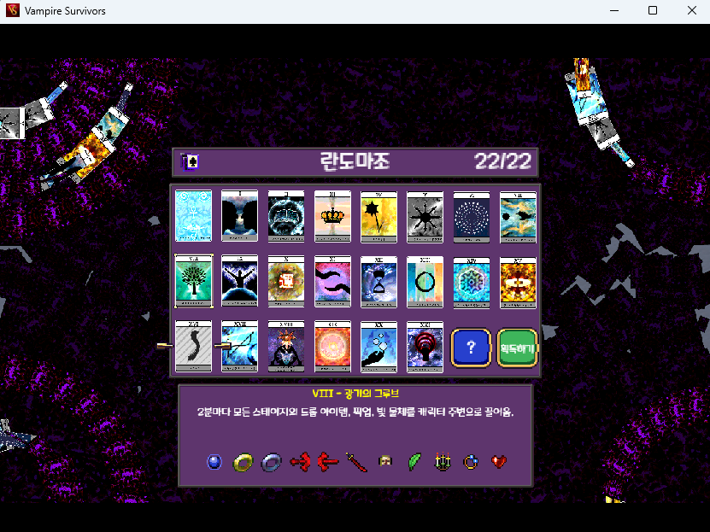Viewport: 710px width, 532px height.
Task: Choose pink arcana card XI with black waves
Action: point(332,282)
